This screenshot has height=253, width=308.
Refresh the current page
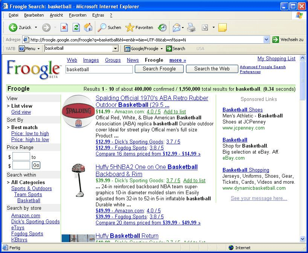pos(76,27)
